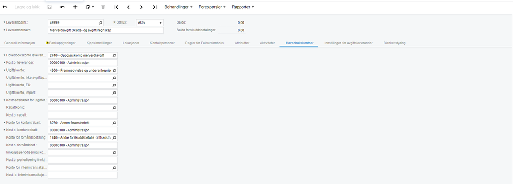The image size is (513, 184).
Task: Click the Saldo forskuddsbetalinger value 0,00
Action: pos(241,30)
